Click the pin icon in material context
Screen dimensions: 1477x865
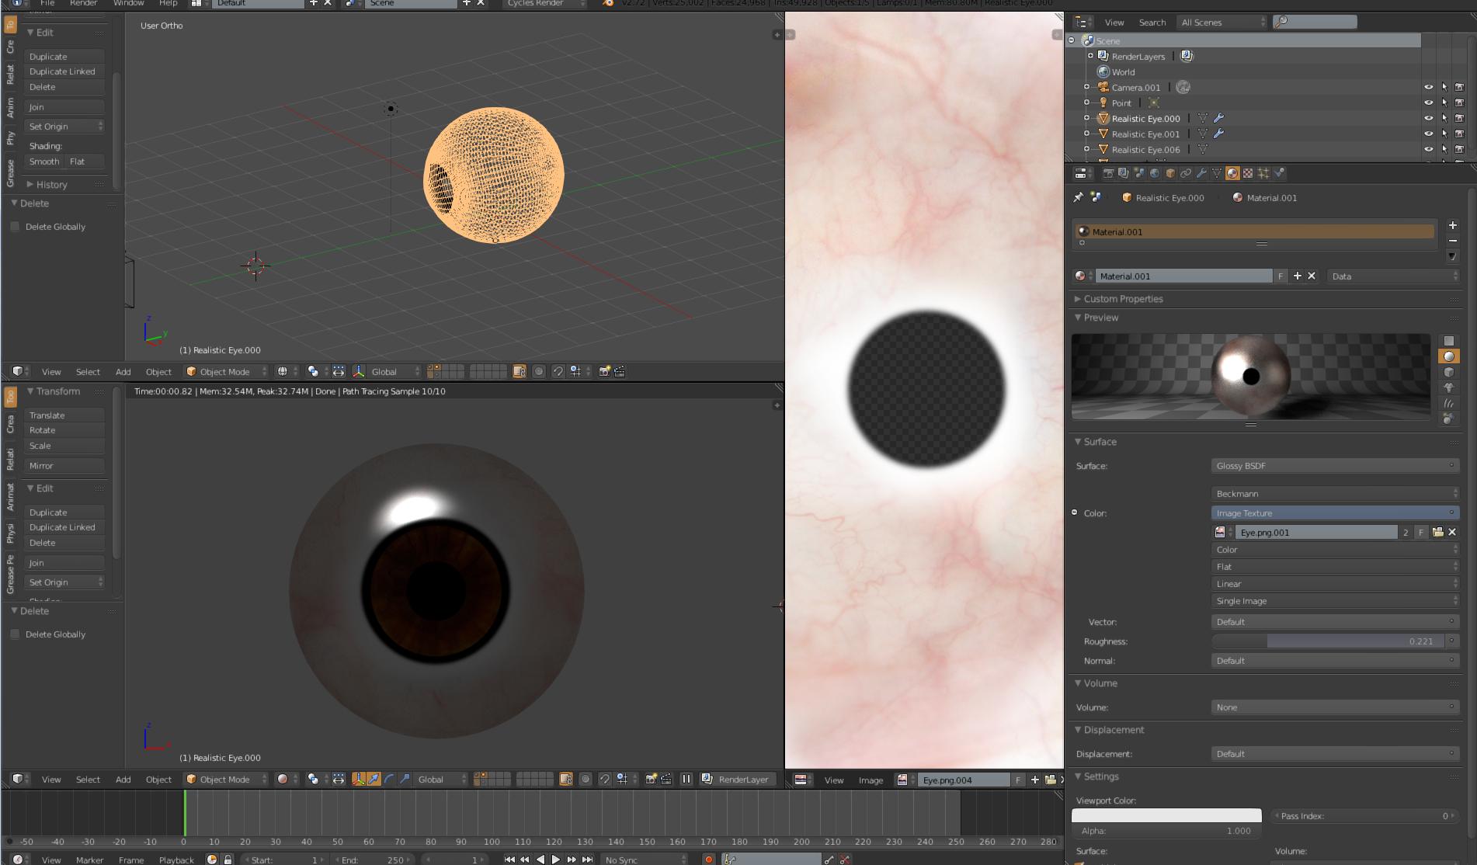[1078, 197]
